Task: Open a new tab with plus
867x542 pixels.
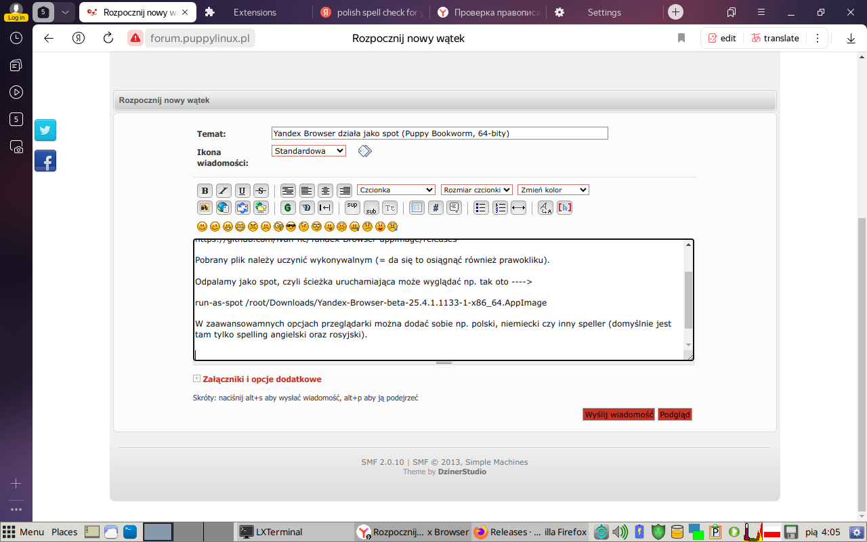Action: (x=675, y=12)
